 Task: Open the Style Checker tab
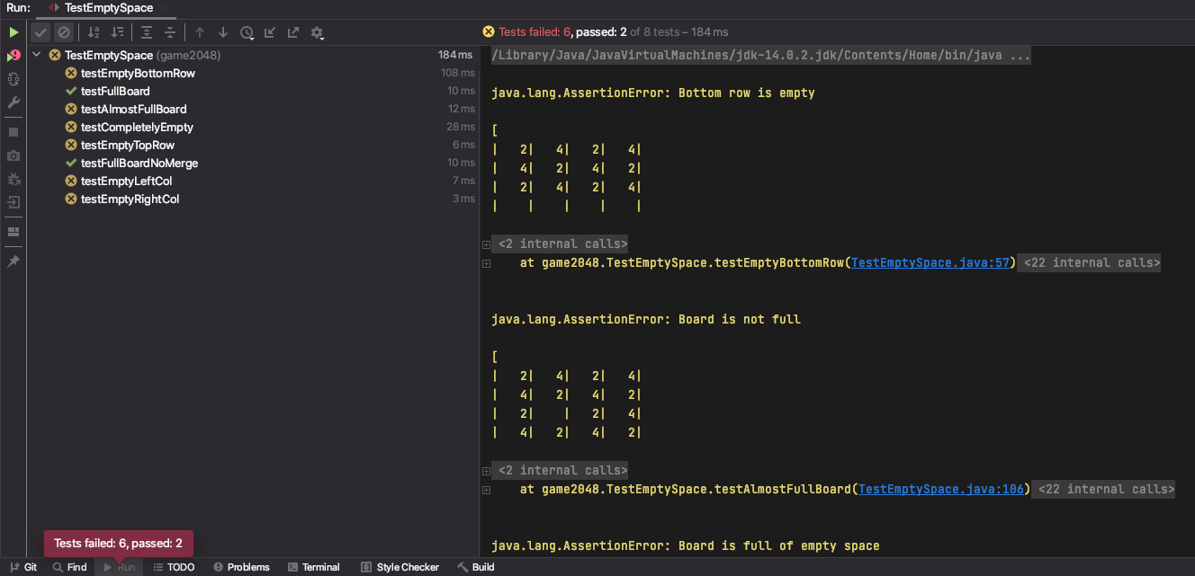(x=400, y=567)
